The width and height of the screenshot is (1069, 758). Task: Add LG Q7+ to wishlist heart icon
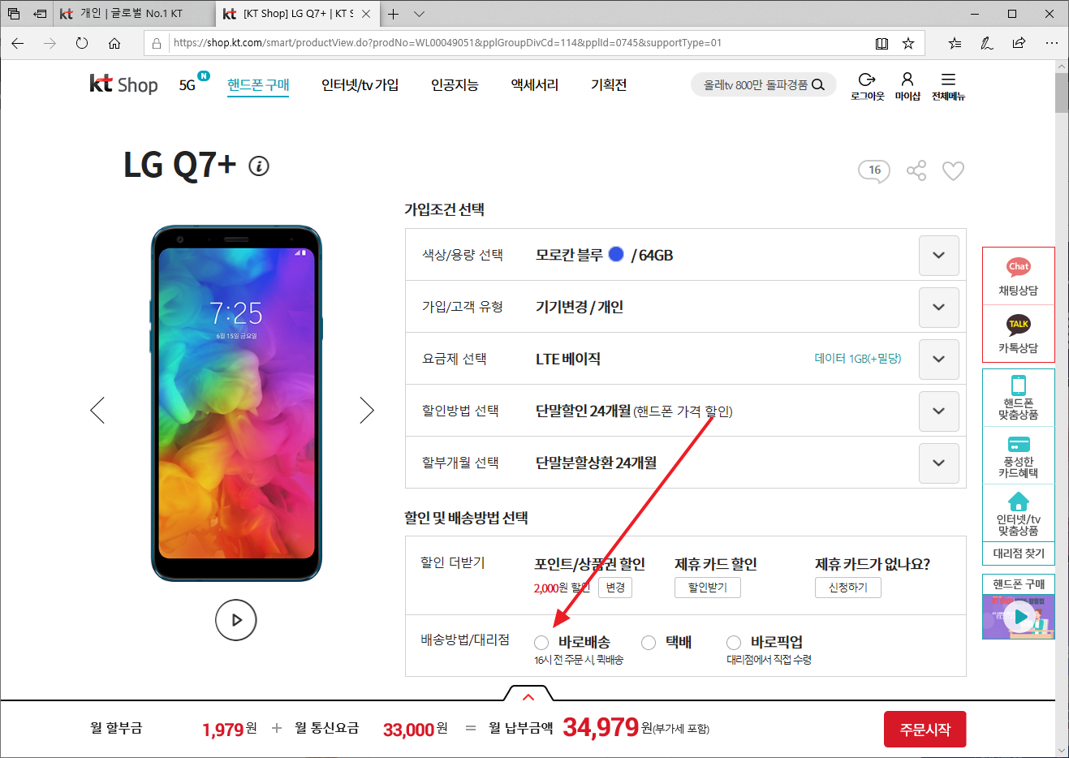(x=953, y=170)
